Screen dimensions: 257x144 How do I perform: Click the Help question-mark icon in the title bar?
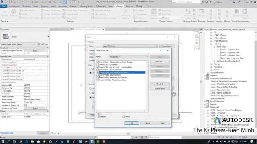240,2
